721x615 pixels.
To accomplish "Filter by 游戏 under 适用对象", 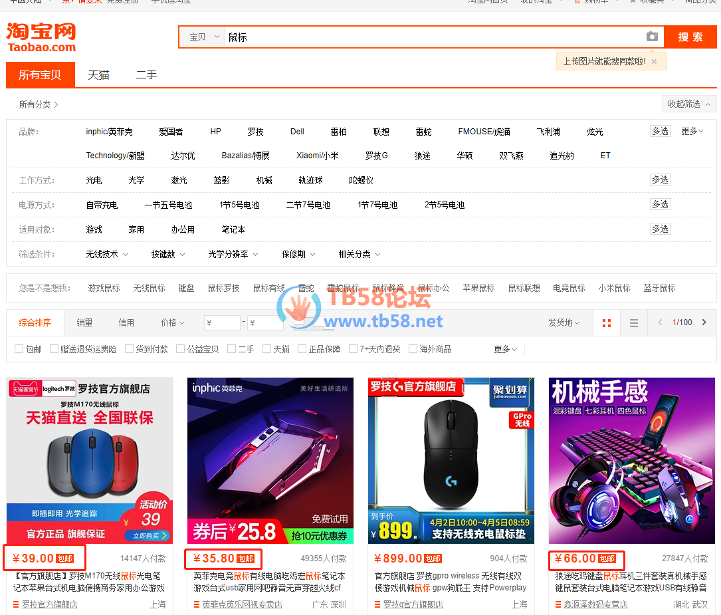I will pyautogui.click(x=94, y=229).
